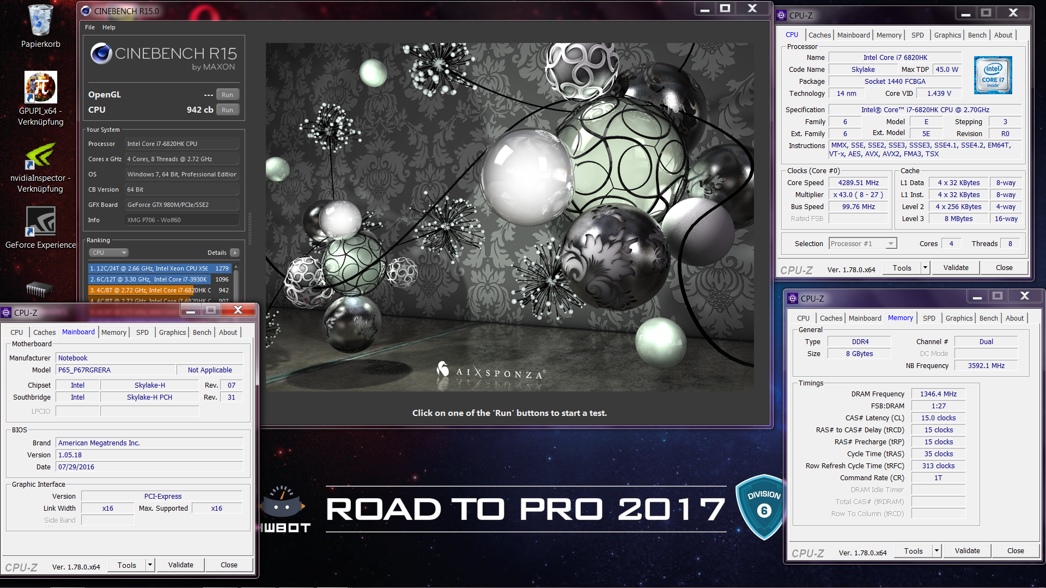
Task: Switch to Mainboard tab in top CPU-Z
Action: click(x=853, y=35)
